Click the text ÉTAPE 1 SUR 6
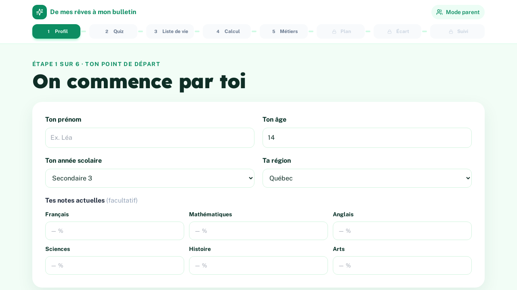The width and height of the screenshot is (517, 290). [x=56, y=64]
